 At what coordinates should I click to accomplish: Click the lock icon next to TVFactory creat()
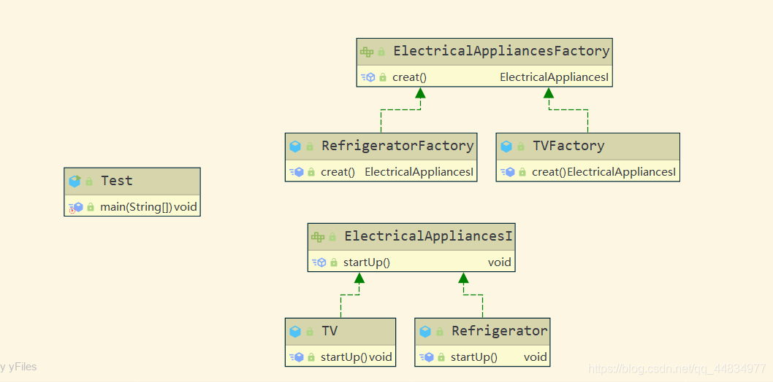coord(522,172)
